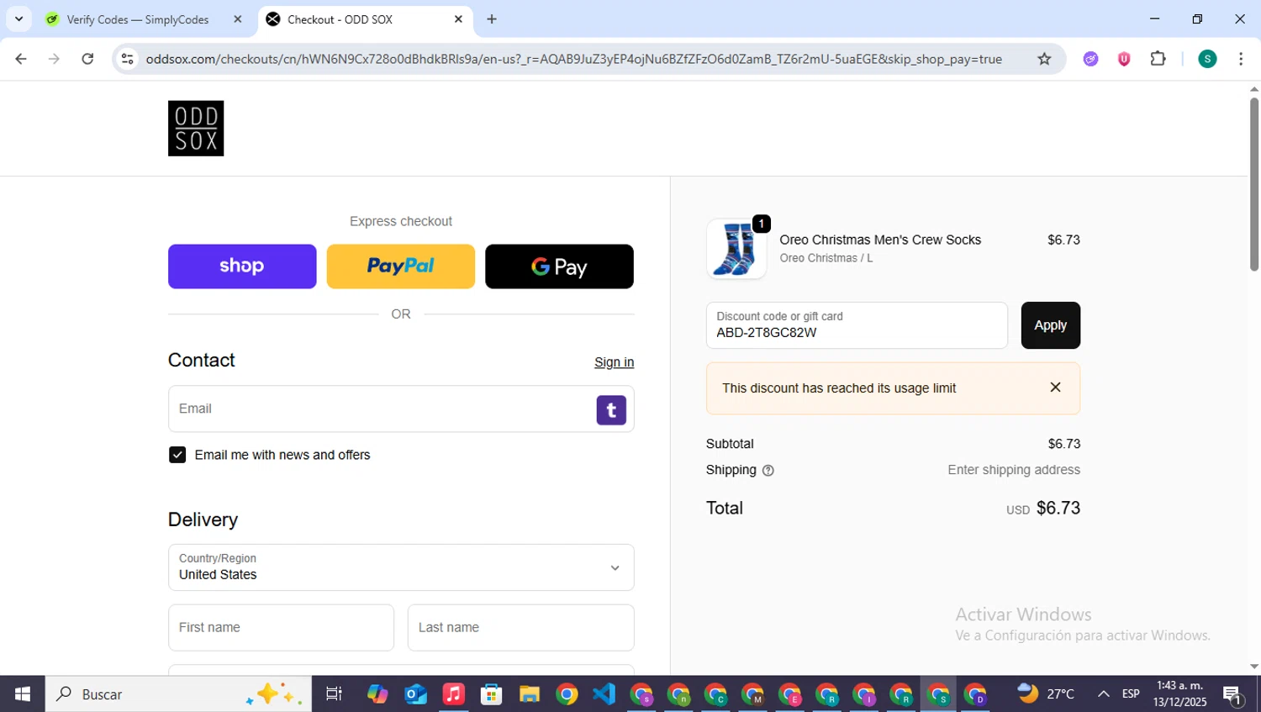Click the Oreo Christmas Men's Crew Socks title
This screenshot has height=712, width=1261.
(x=880, y=240)
